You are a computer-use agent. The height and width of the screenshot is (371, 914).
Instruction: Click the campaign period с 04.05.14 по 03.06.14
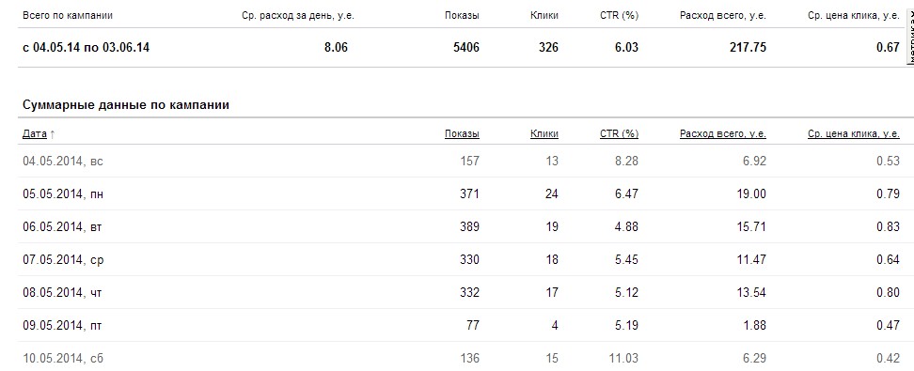(86, 48)
